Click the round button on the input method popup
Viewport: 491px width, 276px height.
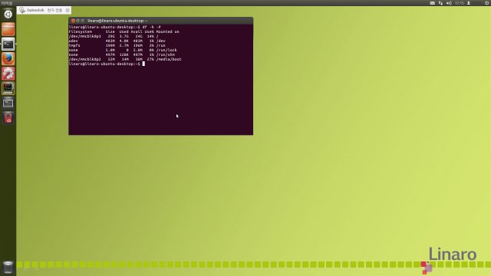click(x=68, y=10)
